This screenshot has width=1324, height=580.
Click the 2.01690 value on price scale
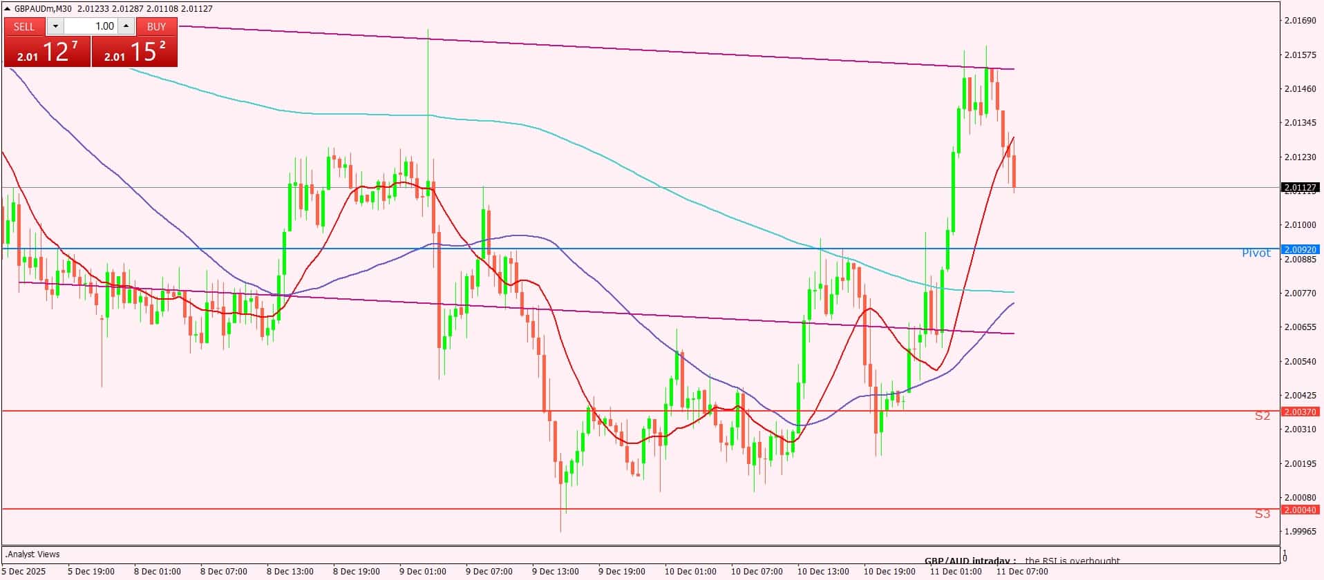[1300, 21]
